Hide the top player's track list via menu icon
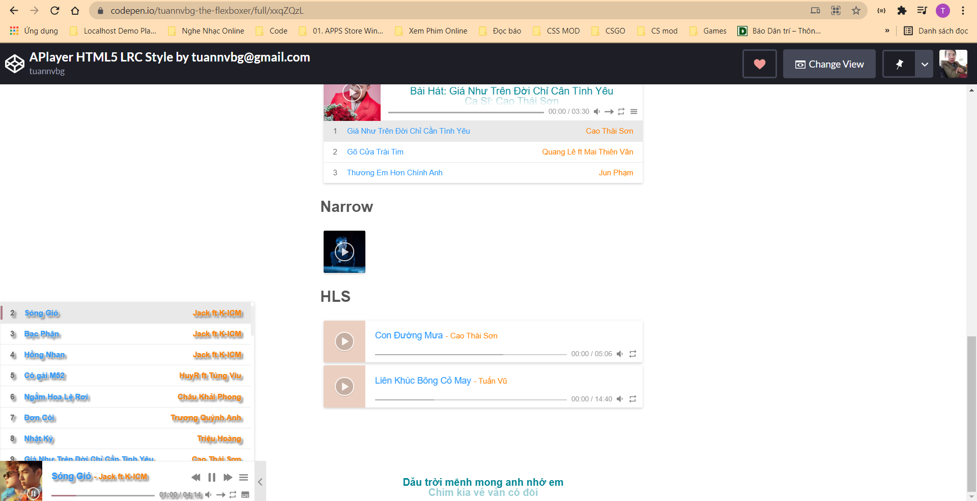 pyautogui.click(x=634, y=111)
